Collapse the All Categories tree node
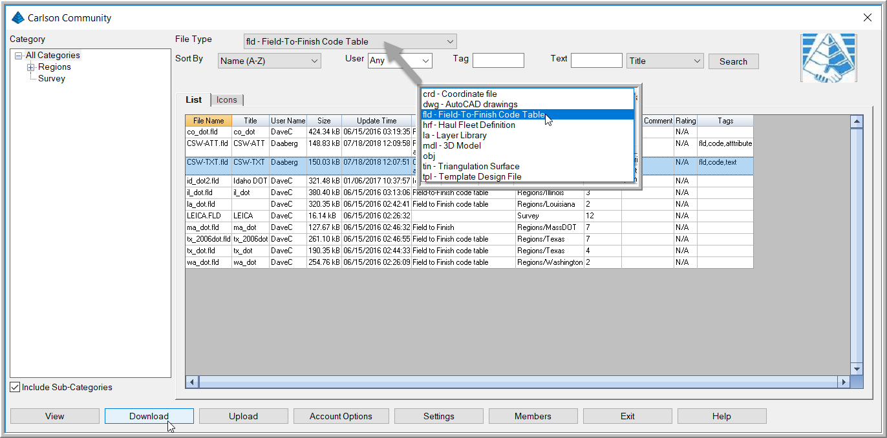This screenshot has height=438, width=887. [19, 56]
